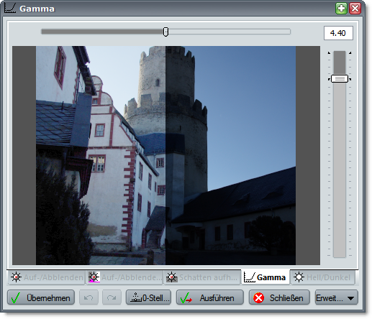Click the red X in the title bar
Viewport: 372px width, 319px height.
pos(355,9)
